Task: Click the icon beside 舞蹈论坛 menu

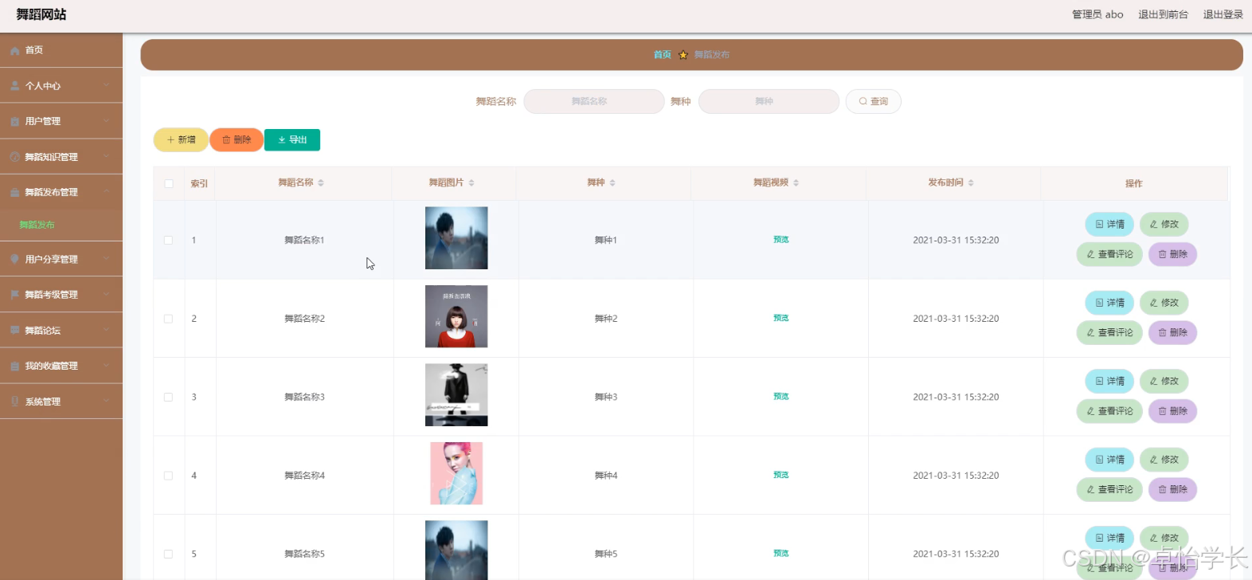Action: click(x=15, y=330)
